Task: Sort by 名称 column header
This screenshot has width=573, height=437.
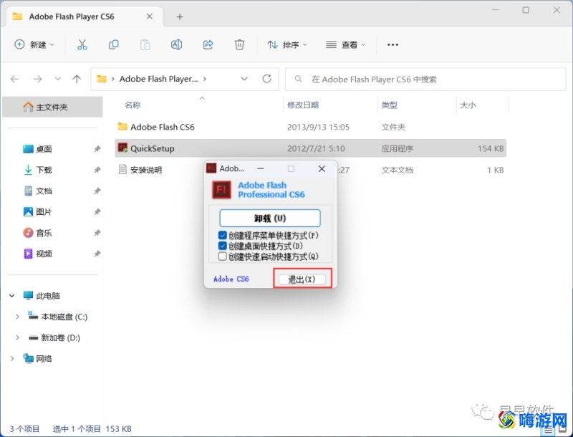Action: pyautogui.click(x=133, y=105)
